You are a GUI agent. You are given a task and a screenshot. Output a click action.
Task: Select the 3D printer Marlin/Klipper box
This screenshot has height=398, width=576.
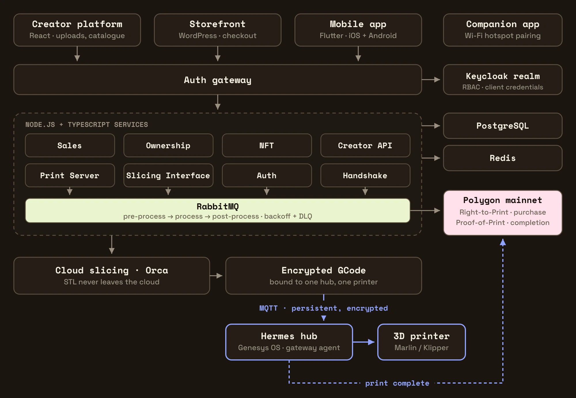422,342
